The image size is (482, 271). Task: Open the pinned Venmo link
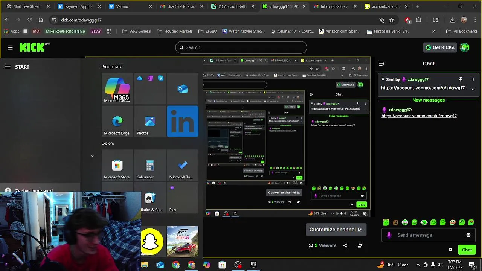click(423, 88)
